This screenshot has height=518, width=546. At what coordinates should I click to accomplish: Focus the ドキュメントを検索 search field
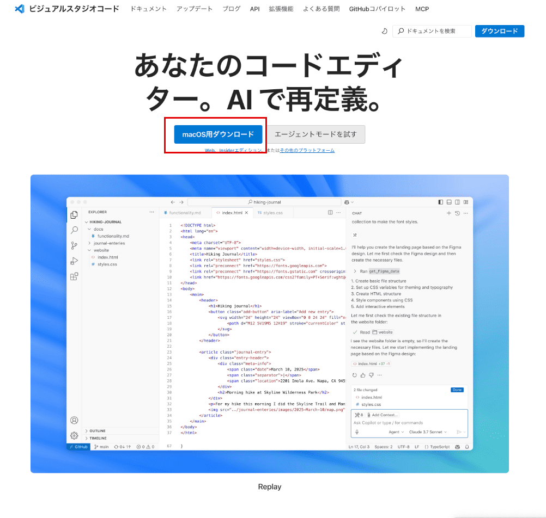click(x=432, y=32)
